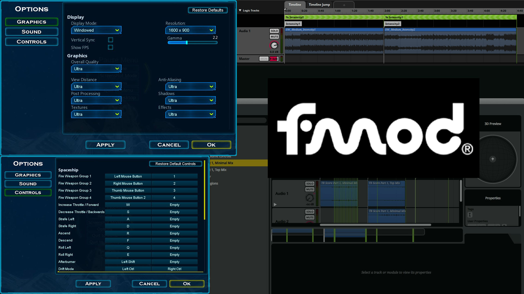Select Graphics in lower Options menu
The image size is (524, 294).
pos(28,175)
